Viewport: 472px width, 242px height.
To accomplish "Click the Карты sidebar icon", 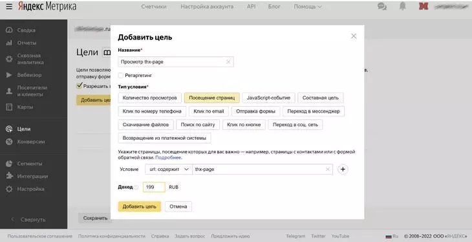I will click(9, 107).
